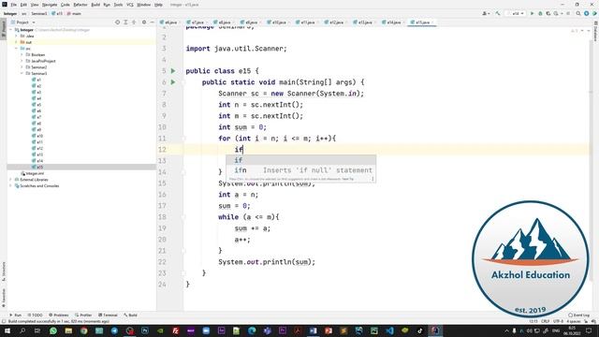599x337 pixels.
Task: Open the Build menu
Action: click(x=95, y=5)
